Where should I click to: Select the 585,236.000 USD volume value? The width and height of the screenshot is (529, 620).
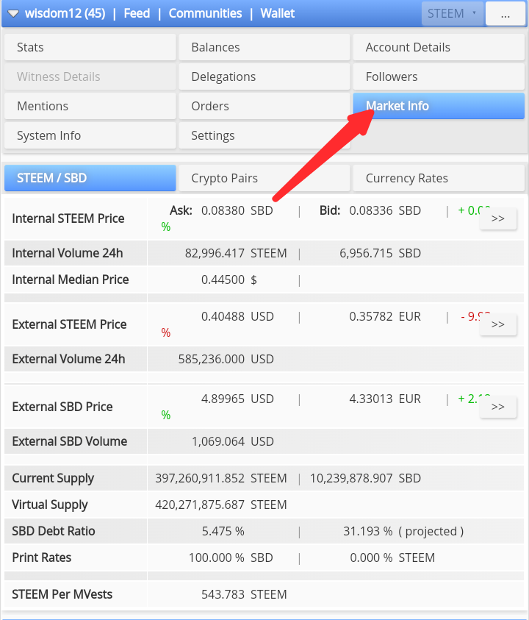[x=226, y=359]
